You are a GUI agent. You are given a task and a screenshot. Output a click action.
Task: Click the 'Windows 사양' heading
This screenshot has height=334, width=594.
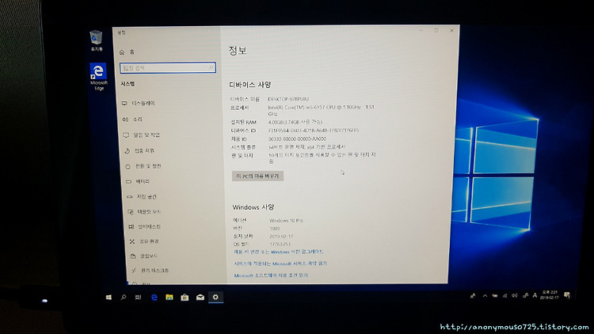[x=253, y=207]
